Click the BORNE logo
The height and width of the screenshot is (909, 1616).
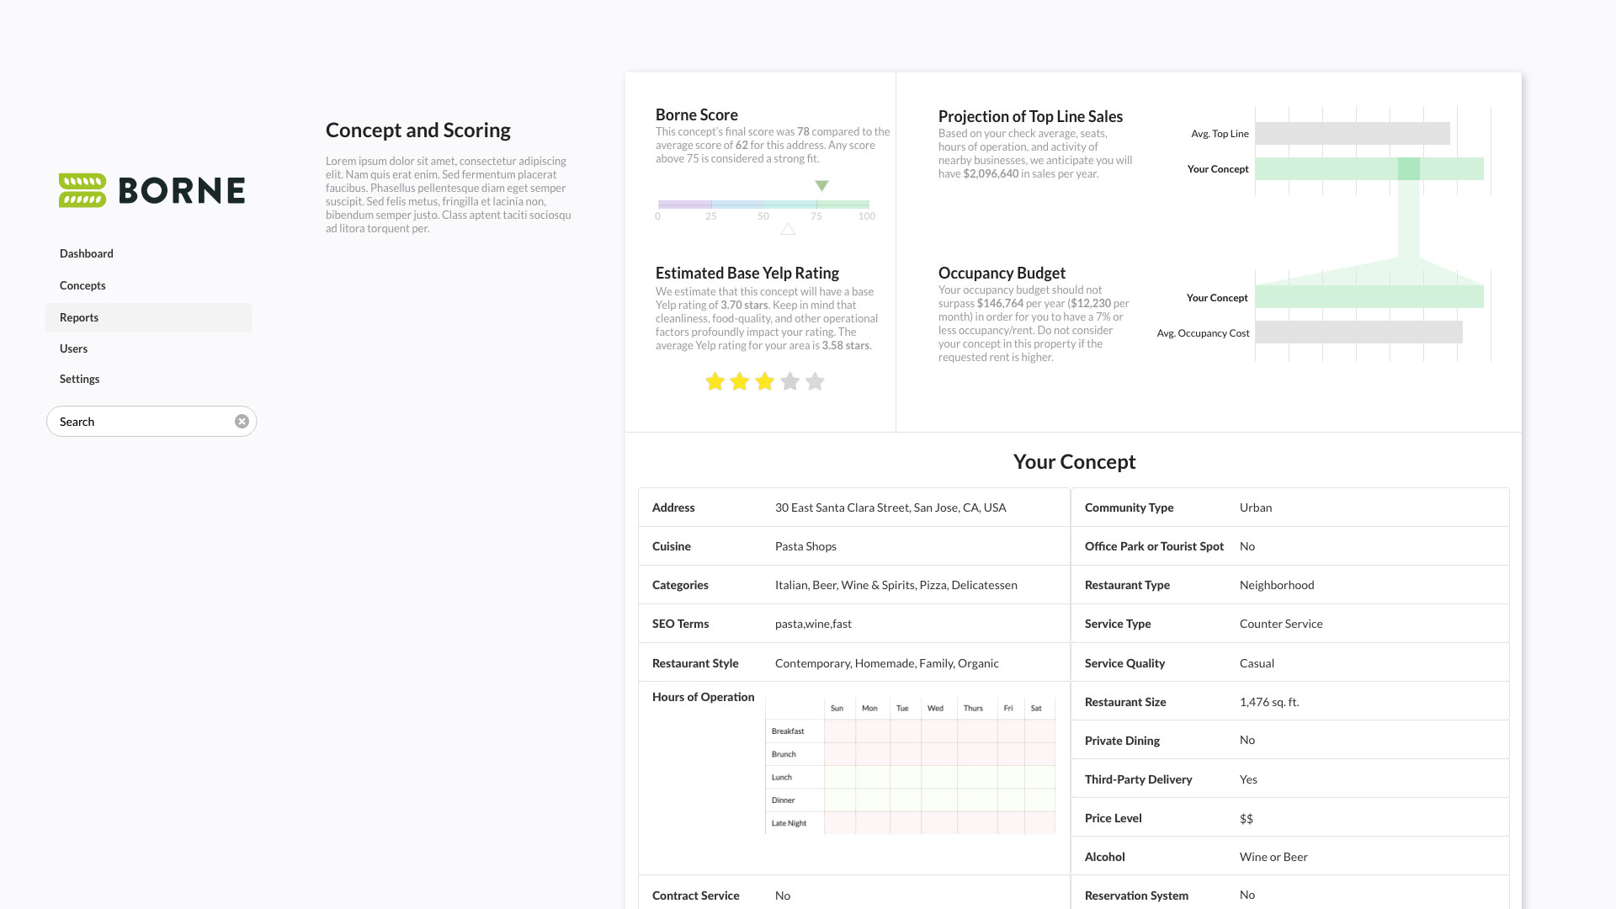[151, 190]
